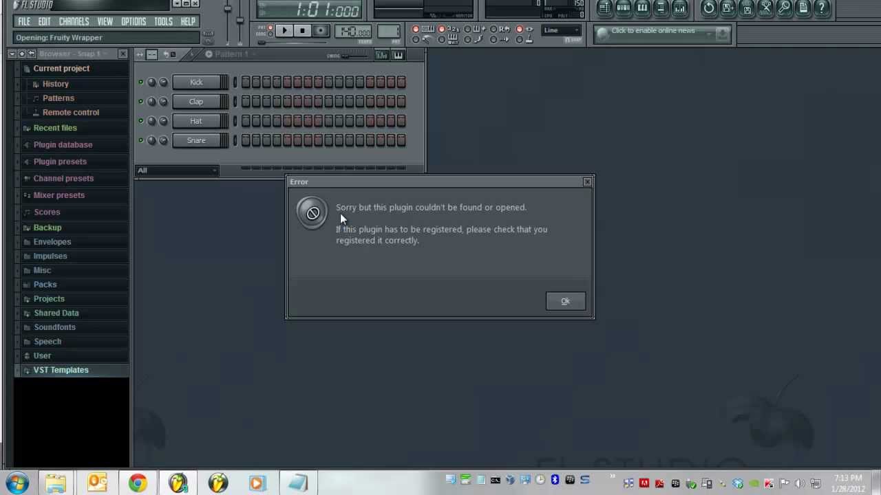Click the error stop icon in dialog

tap(312, 214)
